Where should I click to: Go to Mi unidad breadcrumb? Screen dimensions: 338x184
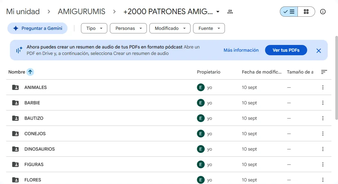[23, 12]
